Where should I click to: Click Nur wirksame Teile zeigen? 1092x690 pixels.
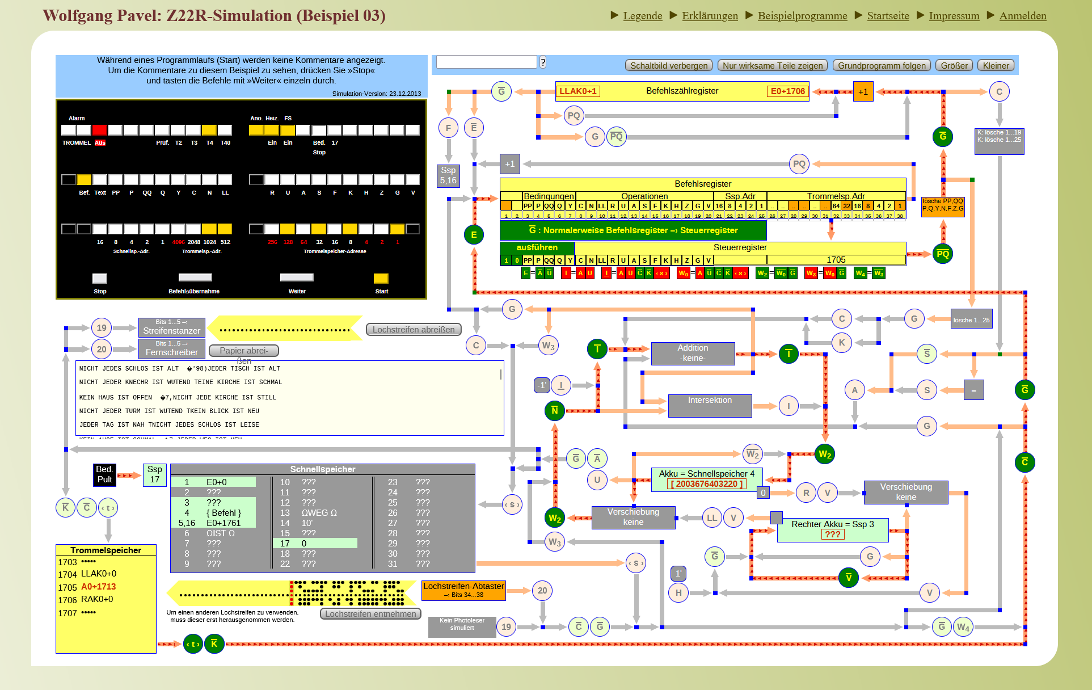(x=773, y=66)
